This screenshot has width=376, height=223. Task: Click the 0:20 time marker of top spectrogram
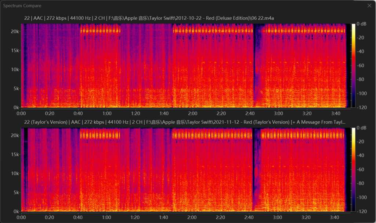click(x=50, y=114)
